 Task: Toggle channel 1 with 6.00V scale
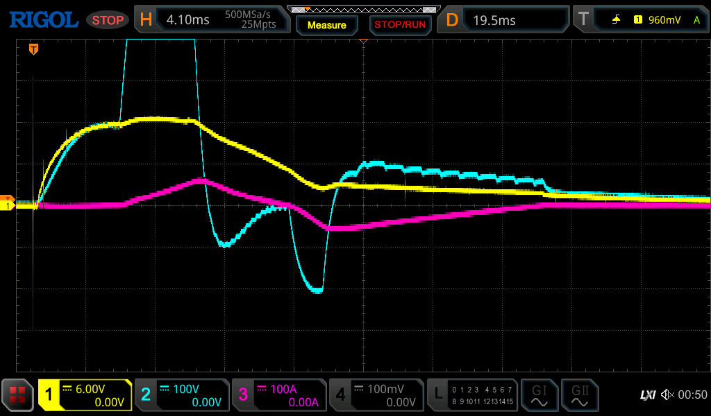click(x=85, y=395)
